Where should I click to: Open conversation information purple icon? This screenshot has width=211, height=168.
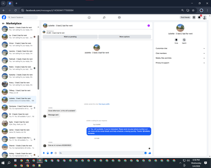(x=149, y=26)
